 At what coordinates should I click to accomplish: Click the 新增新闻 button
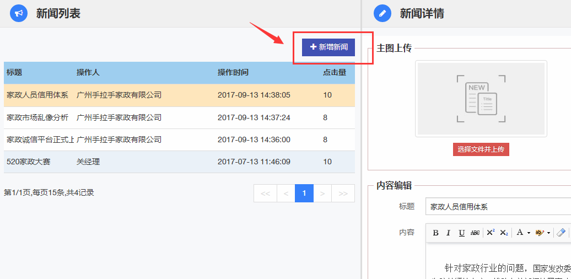click(328, 47)
